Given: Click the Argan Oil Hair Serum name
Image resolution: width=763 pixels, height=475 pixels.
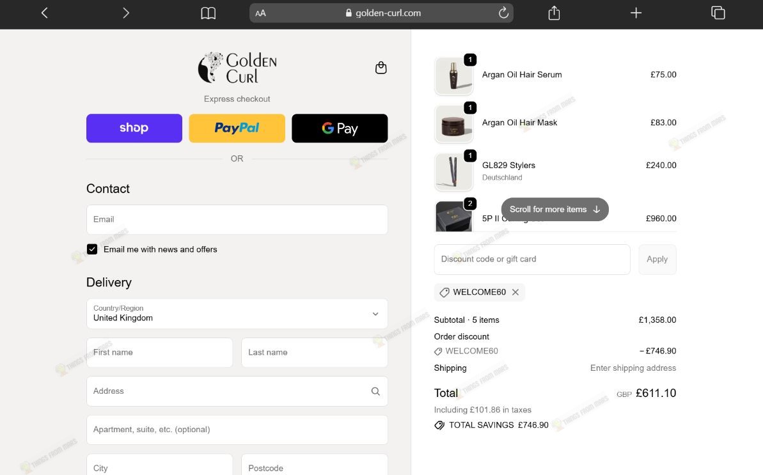Looking at the screenshot, I should [522, 75].
